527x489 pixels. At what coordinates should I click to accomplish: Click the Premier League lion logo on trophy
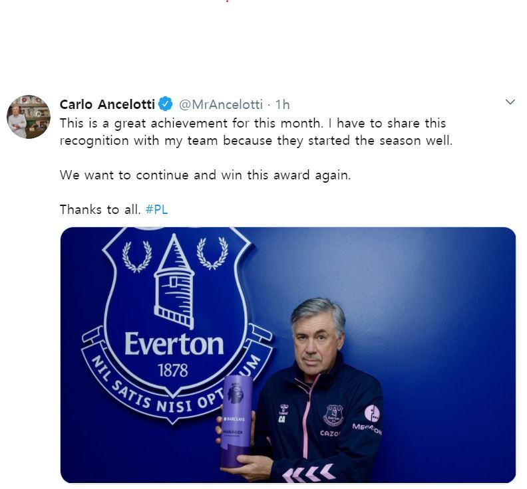[236, 393]
